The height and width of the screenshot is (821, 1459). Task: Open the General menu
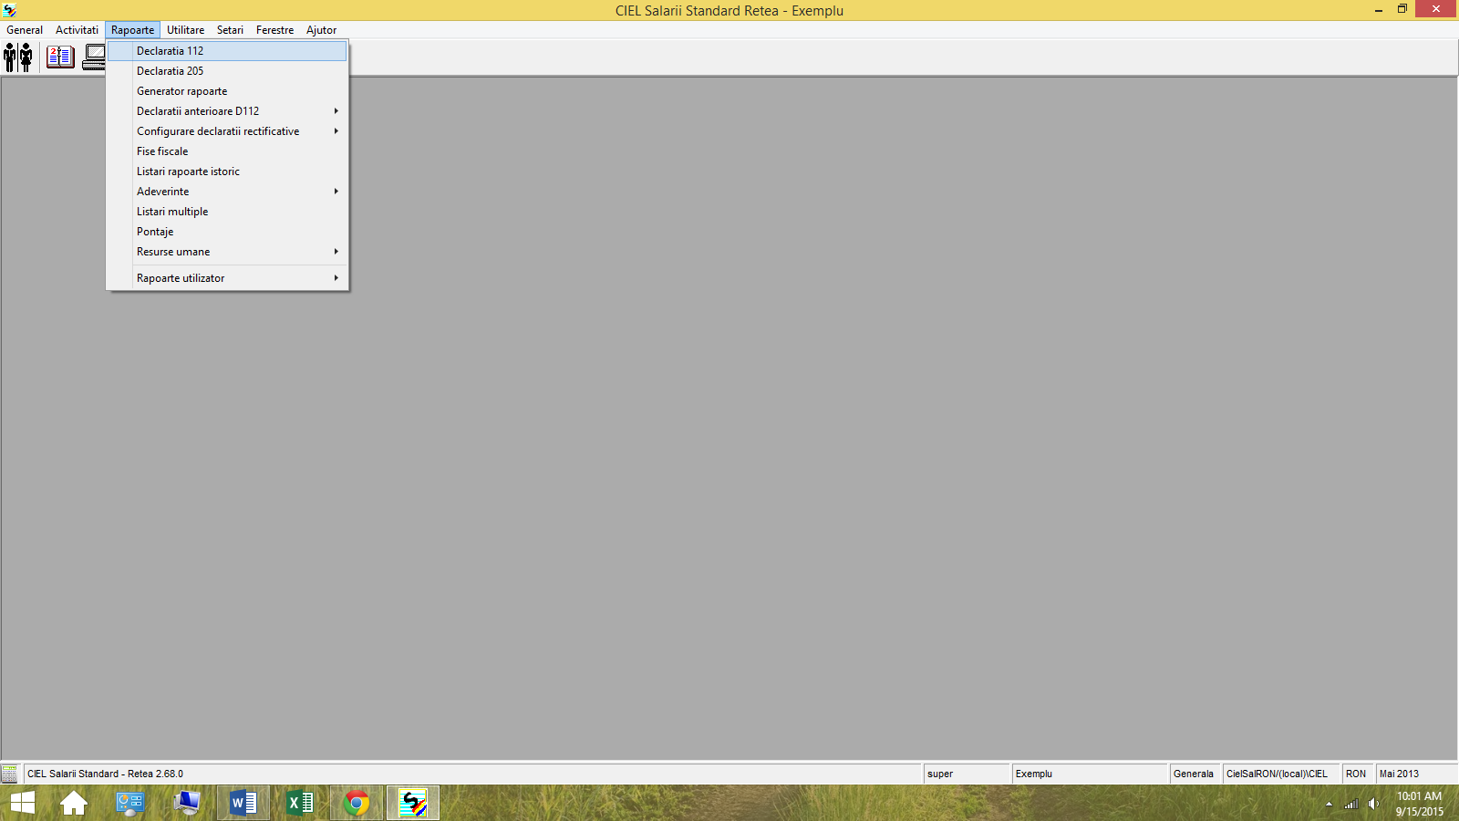pos(25,30)
